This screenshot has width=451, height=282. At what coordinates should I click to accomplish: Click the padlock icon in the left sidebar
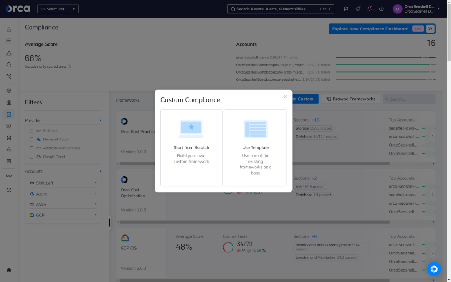click(9, 29)
